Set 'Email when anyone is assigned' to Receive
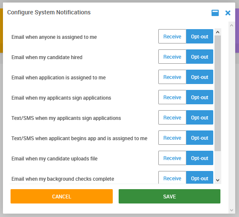The width and height of the screenshot is (239, 217). [172, 36]
